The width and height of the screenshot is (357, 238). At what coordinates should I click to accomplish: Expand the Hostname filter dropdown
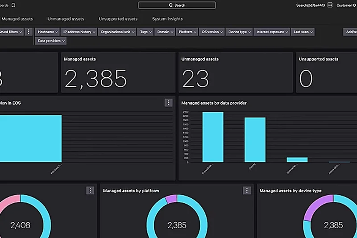(47, 32)
